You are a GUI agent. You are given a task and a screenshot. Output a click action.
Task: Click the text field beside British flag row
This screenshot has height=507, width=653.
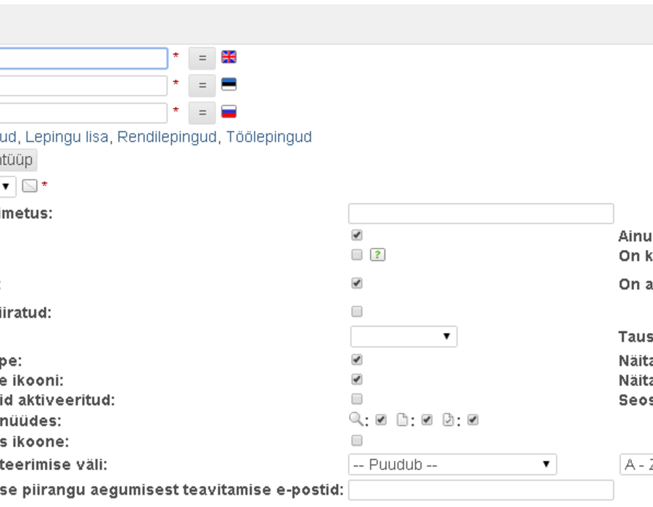tap(83, 59)
